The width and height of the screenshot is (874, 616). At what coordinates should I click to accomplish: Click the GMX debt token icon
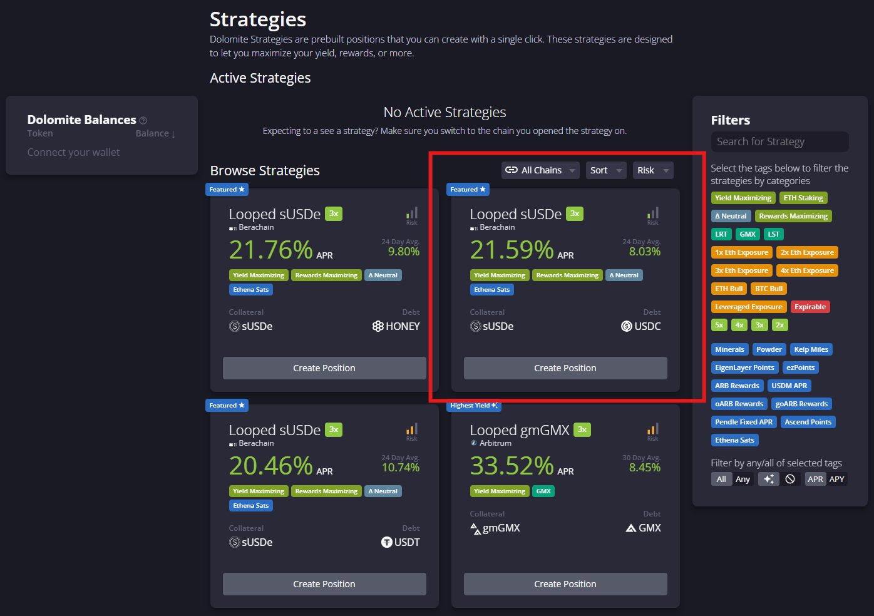(x=631, y=528)
